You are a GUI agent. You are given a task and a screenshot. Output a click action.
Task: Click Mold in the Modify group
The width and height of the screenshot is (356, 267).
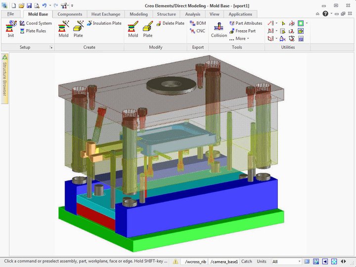click(x=133, y=29)
